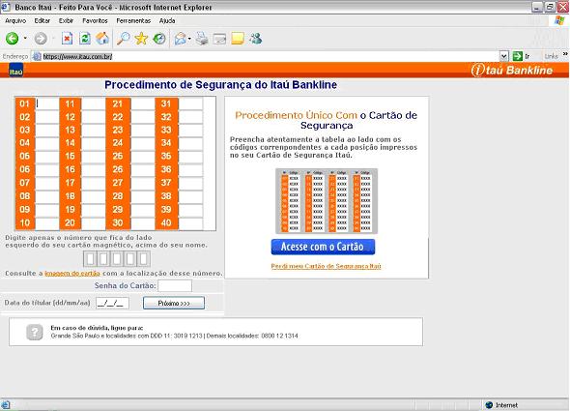This screenshot has width=570, height=411.
Task: Refresh the page with the green arrows icon
Action: (x=85, y=39)
